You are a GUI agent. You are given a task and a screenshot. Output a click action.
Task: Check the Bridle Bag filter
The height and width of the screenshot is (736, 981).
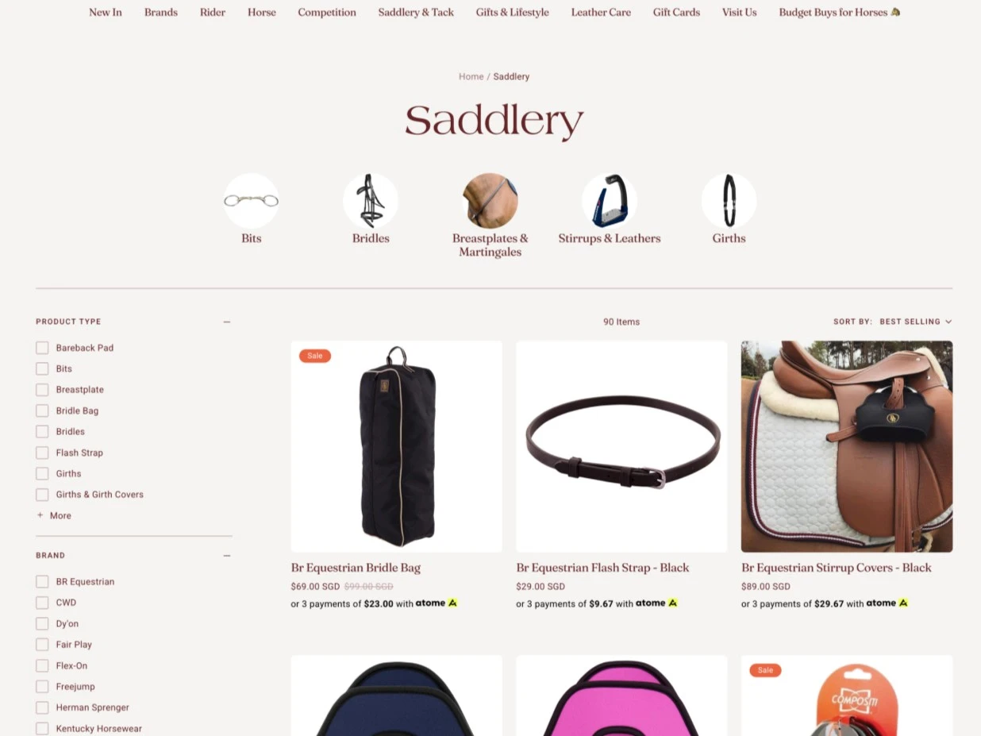42,410
